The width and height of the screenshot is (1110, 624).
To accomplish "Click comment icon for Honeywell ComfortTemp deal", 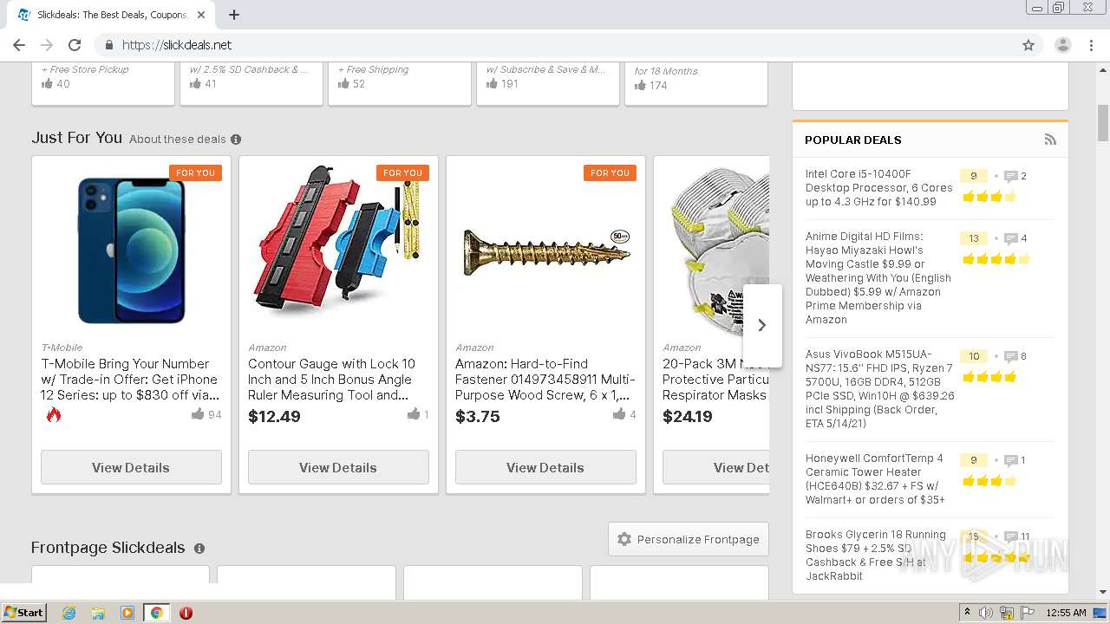I will [1010, 460].
